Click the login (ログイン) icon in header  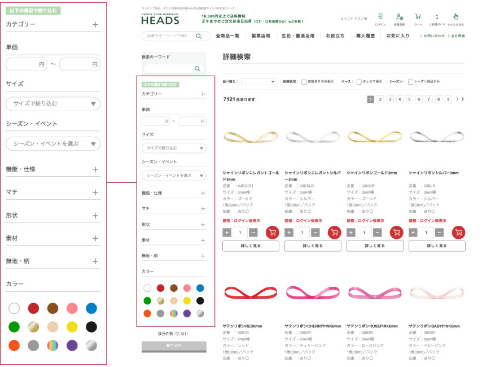click(380, 17)
